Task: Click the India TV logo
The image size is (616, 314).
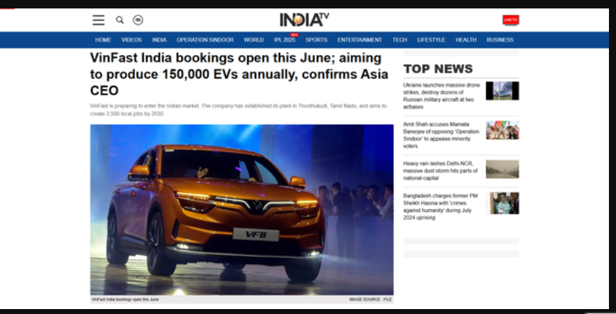Action: [x=304, y=20]
